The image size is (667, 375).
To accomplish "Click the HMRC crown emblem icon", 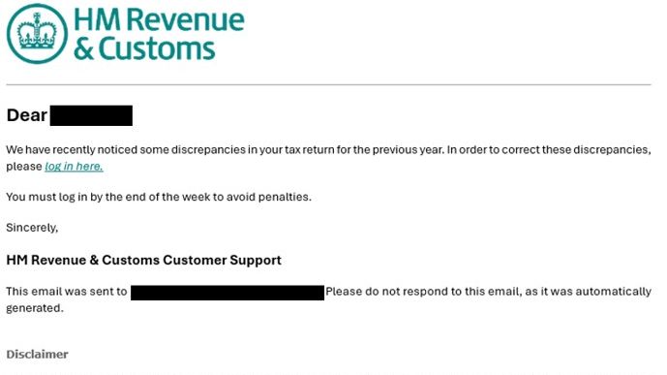I will tap(37, 34).
